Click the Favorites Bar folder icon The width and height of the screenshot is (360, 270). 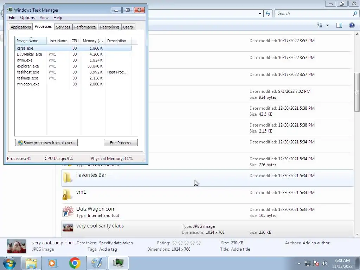coord(67,178)
